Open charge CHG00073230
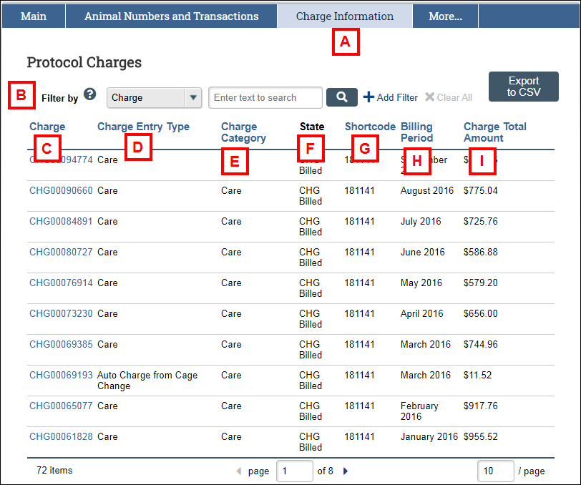Screen dimensions: 581x485 [61, 314]
